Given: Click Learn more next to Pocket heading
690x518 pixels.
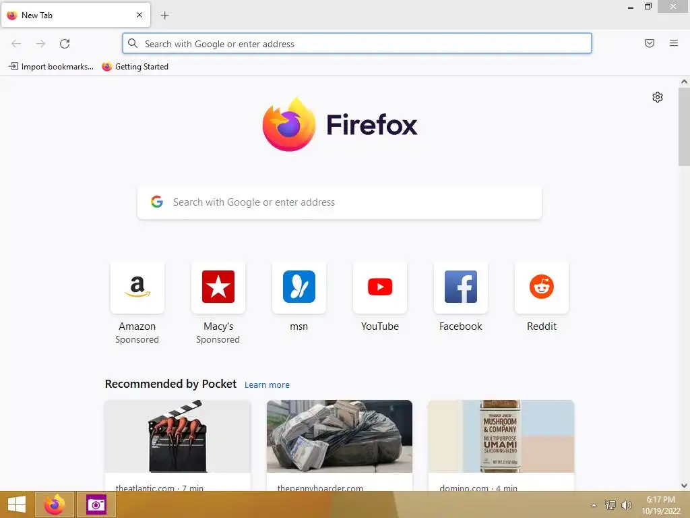Looking at the screenshot, I should click(x=267, y=385).
